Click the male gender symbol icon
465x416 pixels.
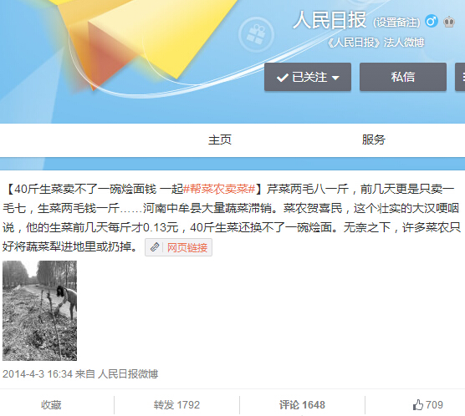pyautogui.click(x=432, y=22)
